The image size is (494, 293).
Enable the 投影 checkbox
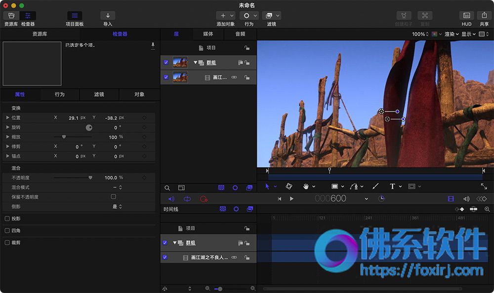7,219
